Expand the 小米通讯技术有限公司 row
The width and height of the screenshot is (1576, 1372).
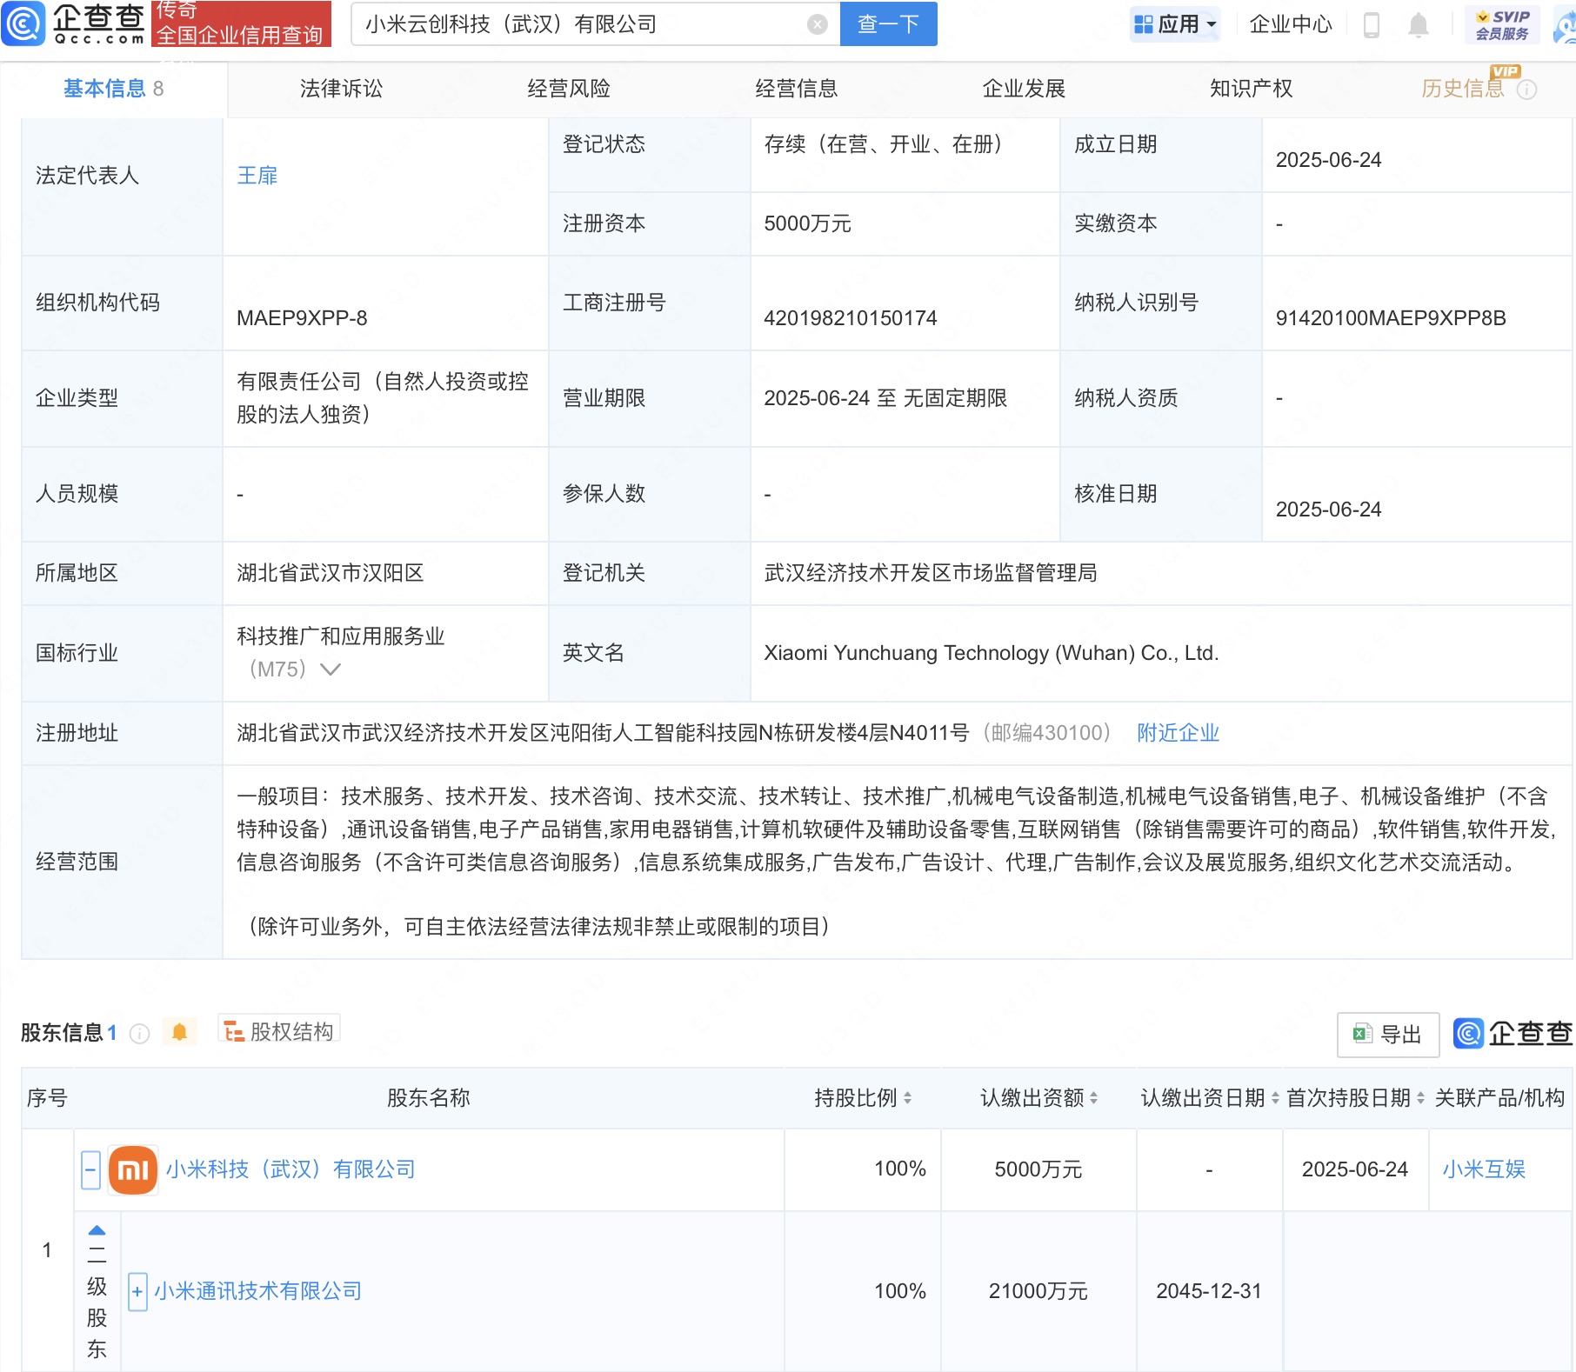(137, 1291)
